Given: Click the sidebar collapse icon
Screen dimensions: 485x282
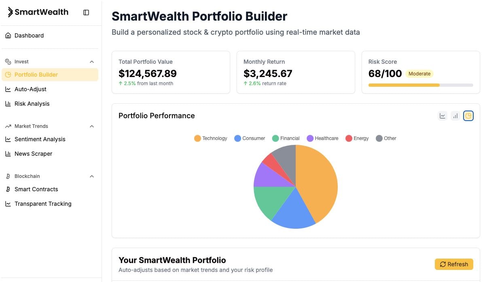Looking at the screenshot, I should [x=86, y=13].
